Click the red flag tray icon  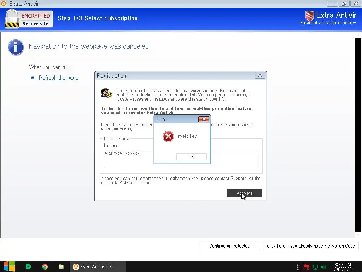pos(306,267)
